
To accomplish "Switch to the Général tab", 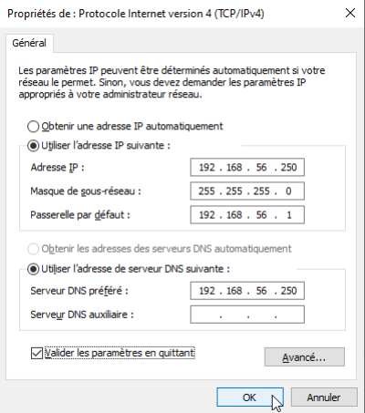I will tap(29, 43).
